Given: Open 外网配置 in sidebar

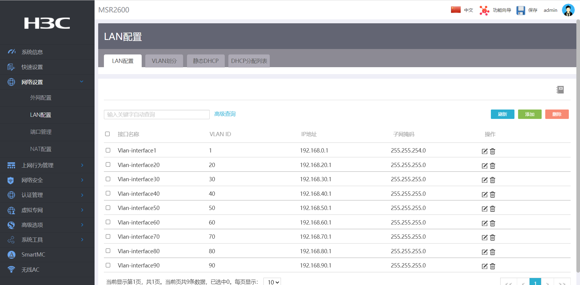Looking at the screenshot, I should click(41, 98).
